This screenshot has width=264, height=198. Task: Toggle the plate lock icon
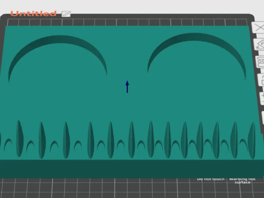pyautogui.click(x=261, y=80)
